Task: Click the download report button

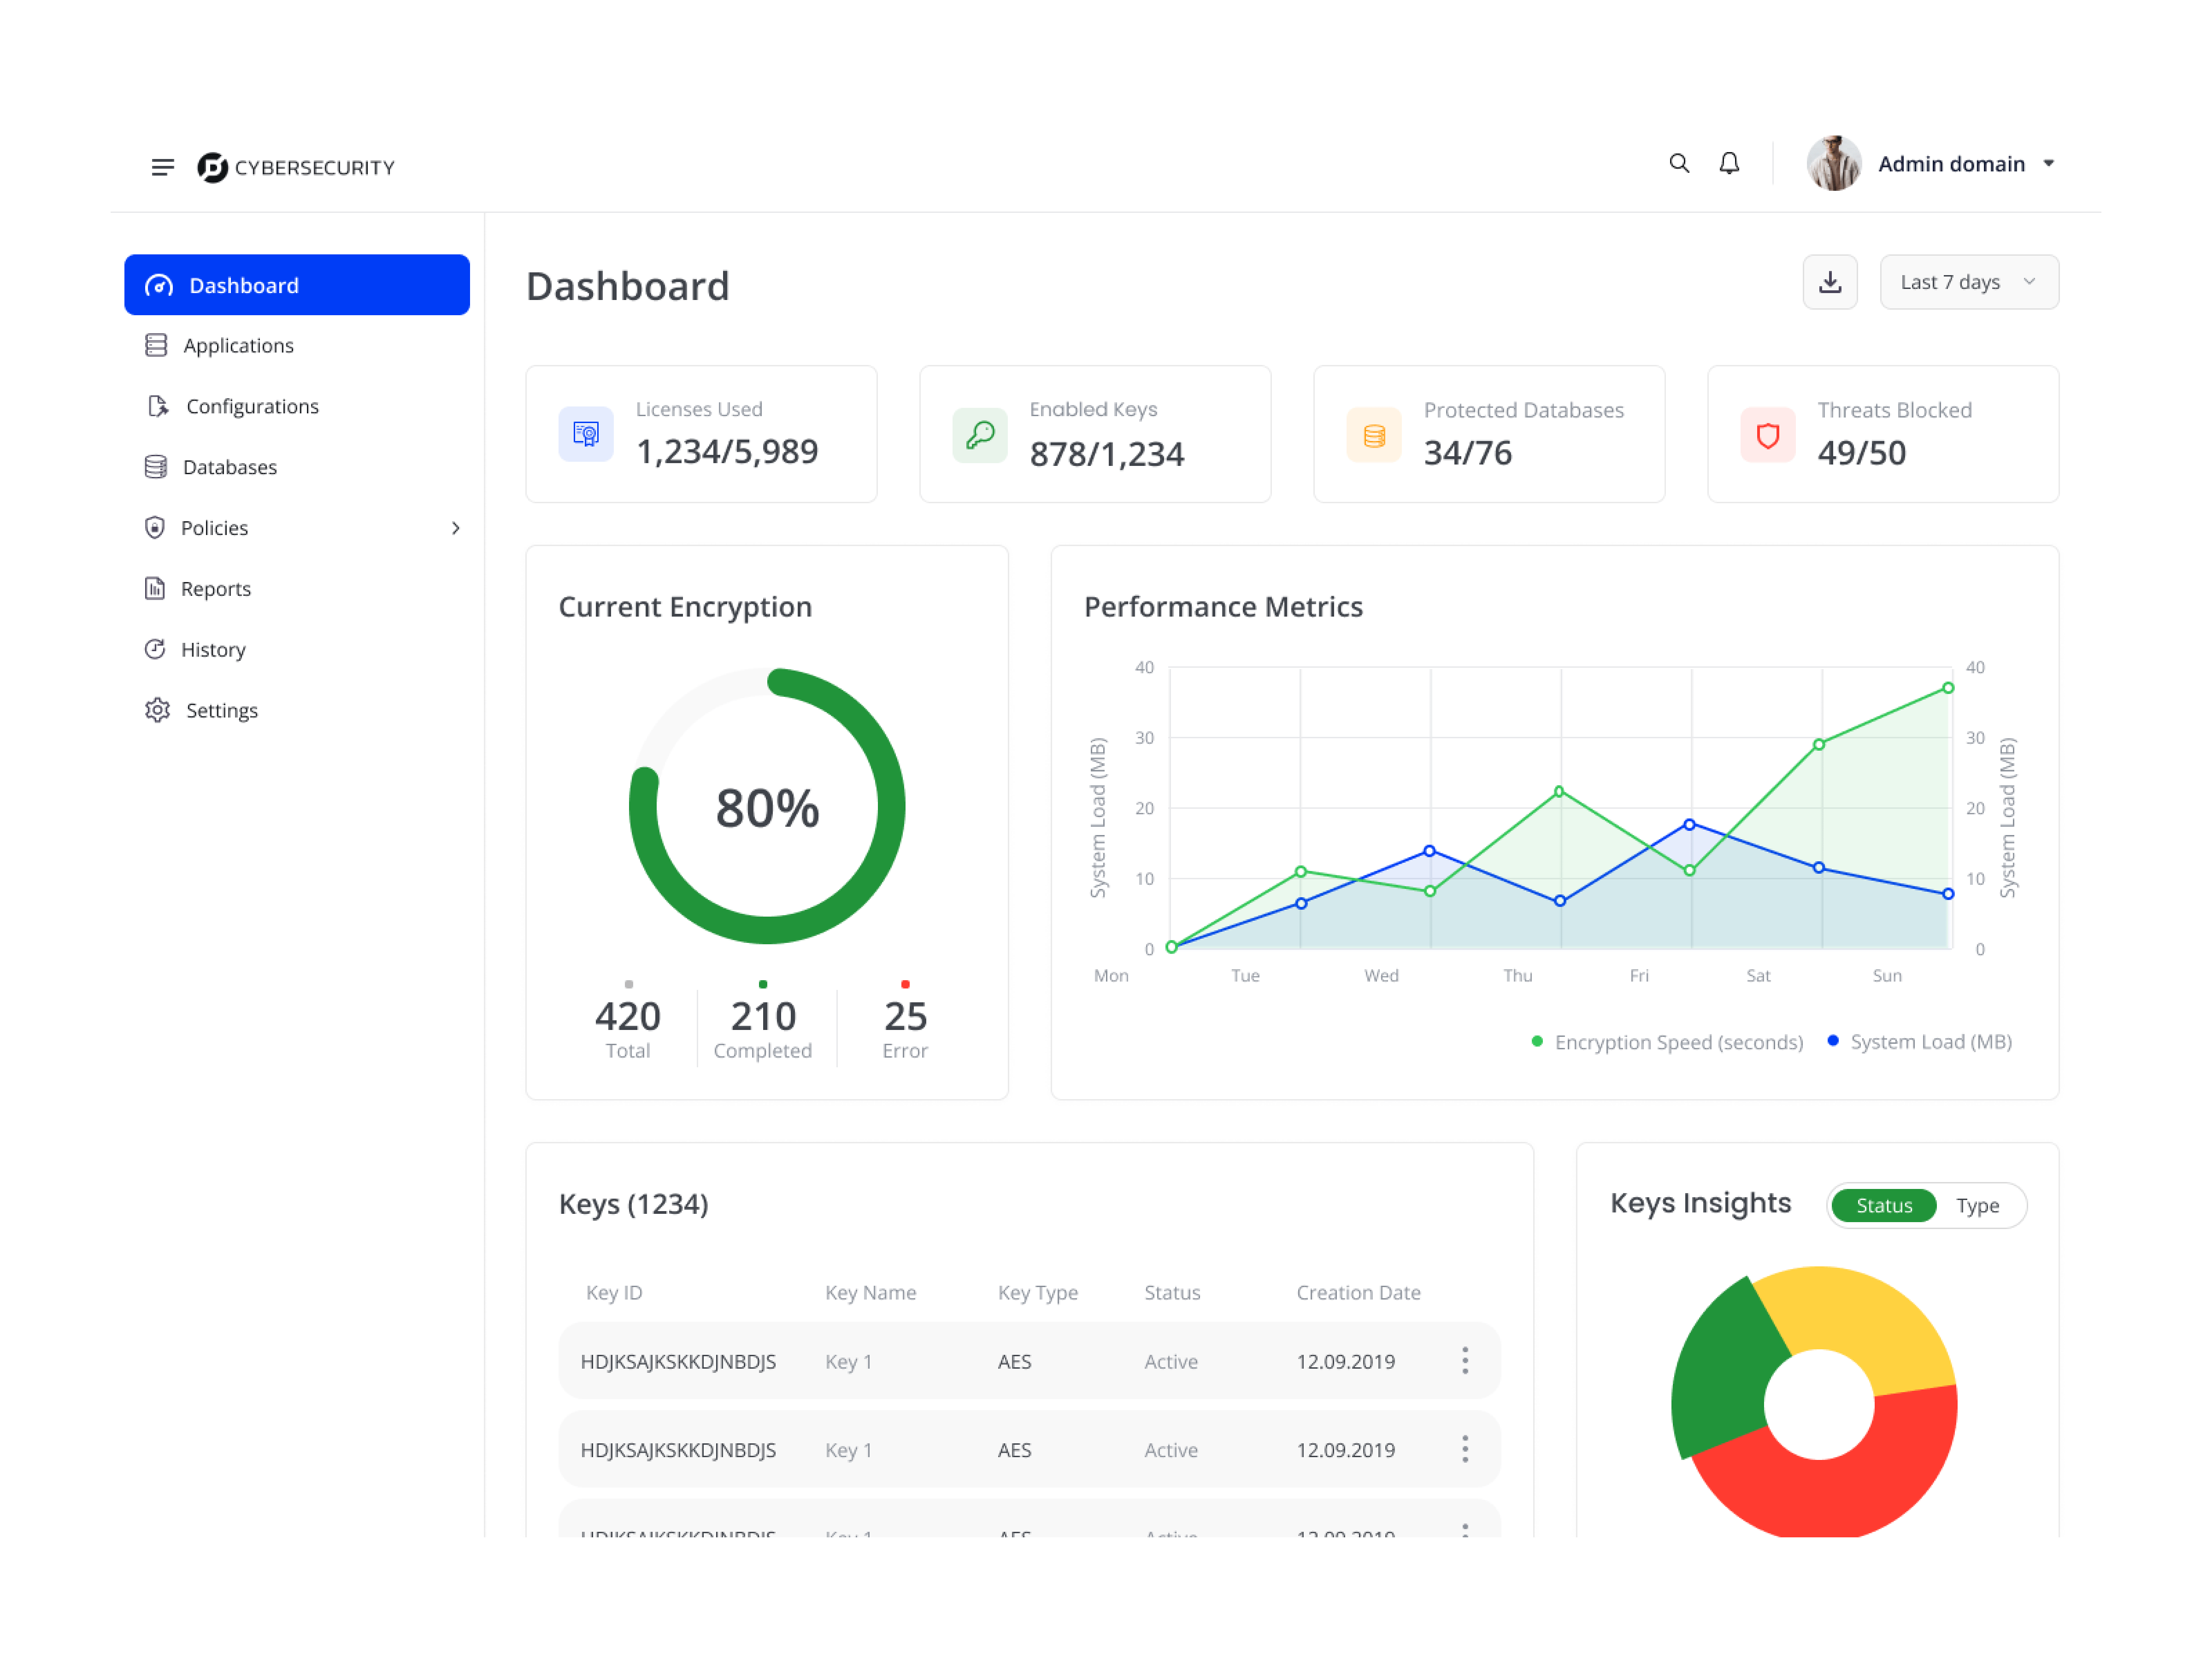Action: click(1830, 282)
